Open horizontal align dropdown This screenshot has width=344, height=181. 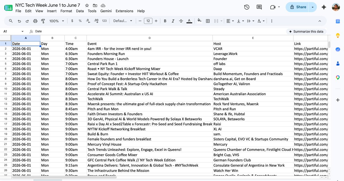click(x=230, y=21)
